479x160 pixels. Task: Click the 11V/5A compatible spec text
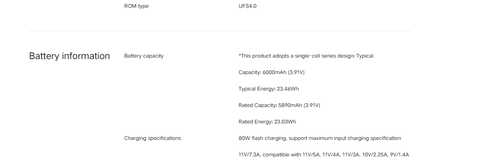point(311,155)
